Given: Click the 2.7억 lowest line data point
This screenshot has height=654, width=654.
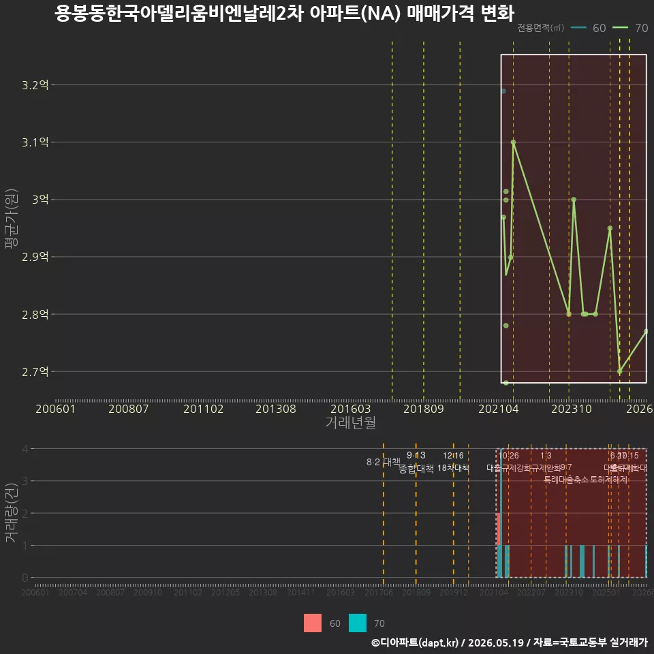Looking at the screenshot, I should (620, 371).
